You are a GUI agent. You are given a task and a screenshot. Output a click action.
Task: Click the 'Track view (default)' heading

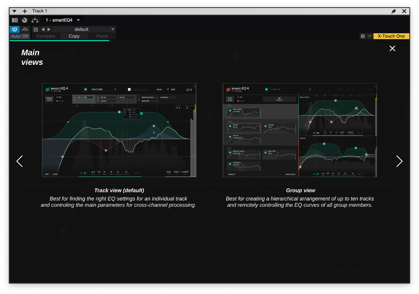point(119,190)
